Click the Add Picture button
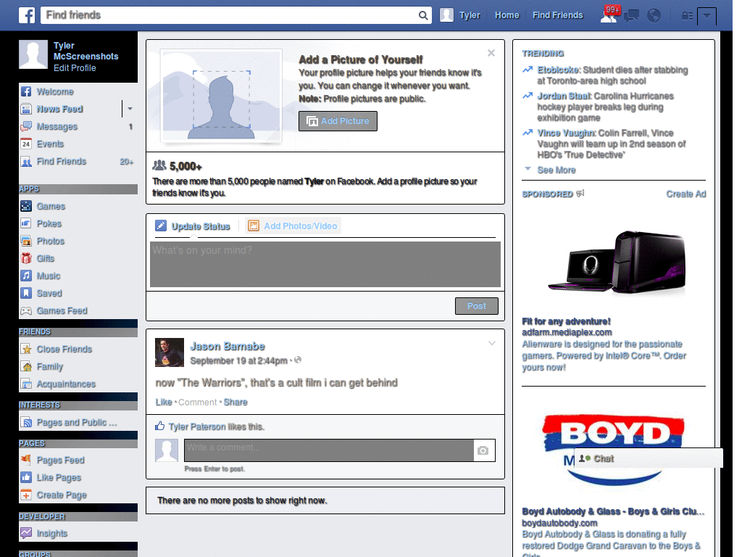The height and width of the screenshot is (557, 742). coord(338,121)
